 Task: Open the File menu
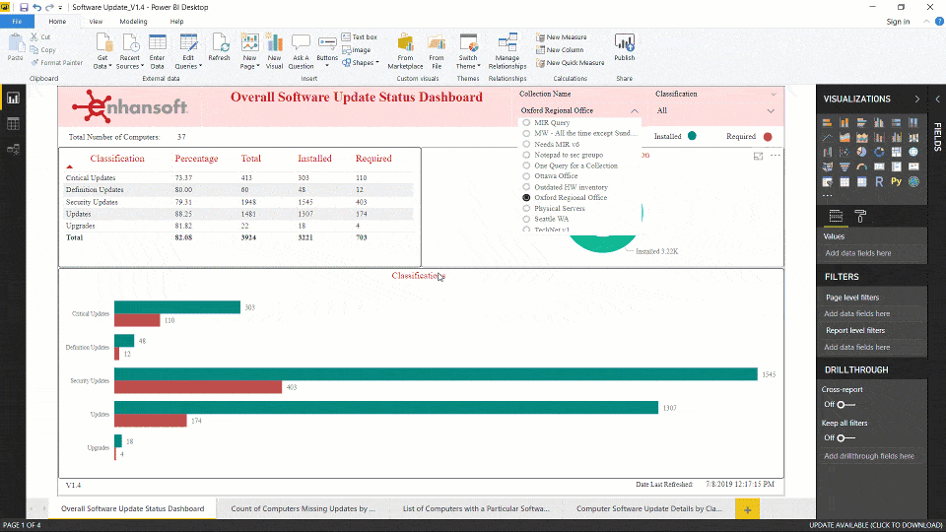17,21
